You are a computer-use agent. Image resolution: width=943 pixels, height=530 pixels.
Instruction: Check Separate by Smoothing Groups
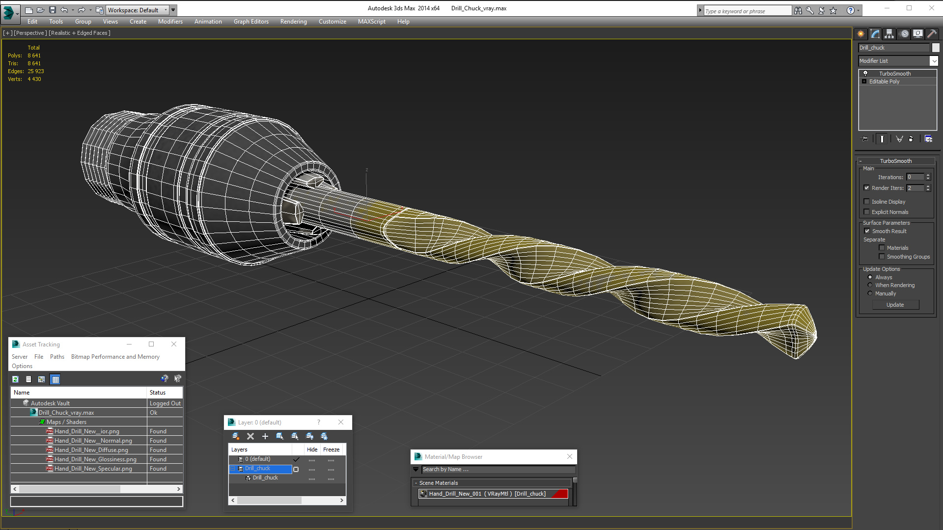pos(882,257)
